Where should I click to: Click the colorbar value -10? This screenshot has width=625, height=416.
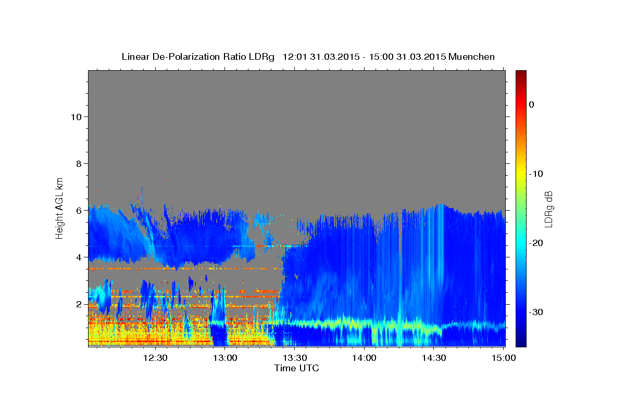point(536,174)
